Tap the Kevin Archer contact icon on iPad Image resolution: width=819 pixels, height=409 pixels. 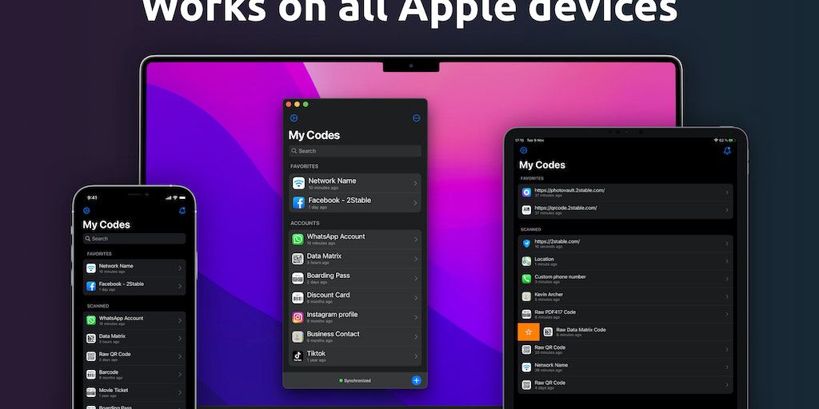[x=526, y=296]
